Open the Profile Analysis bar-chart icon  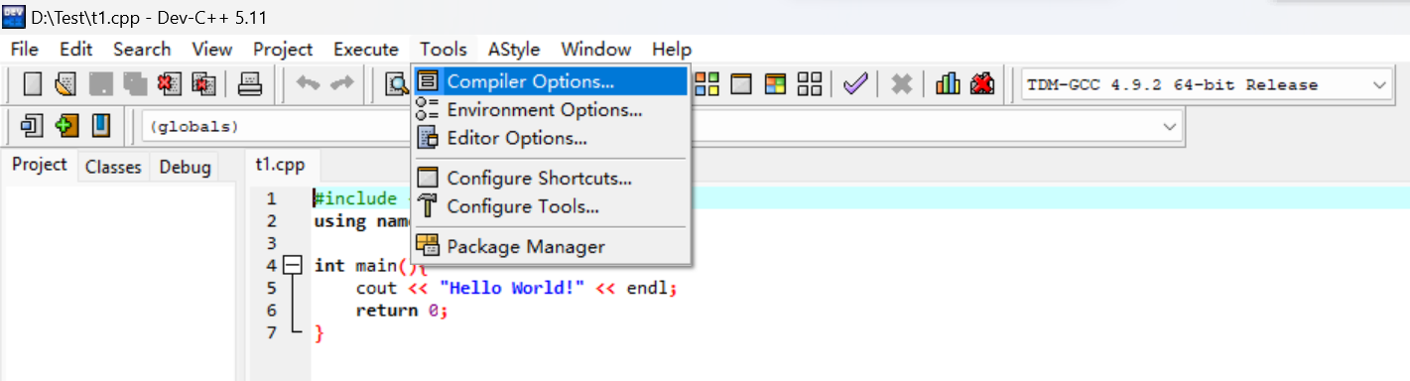(x=949, y=85)
